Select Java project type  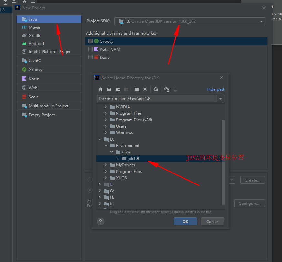(49, 19)
